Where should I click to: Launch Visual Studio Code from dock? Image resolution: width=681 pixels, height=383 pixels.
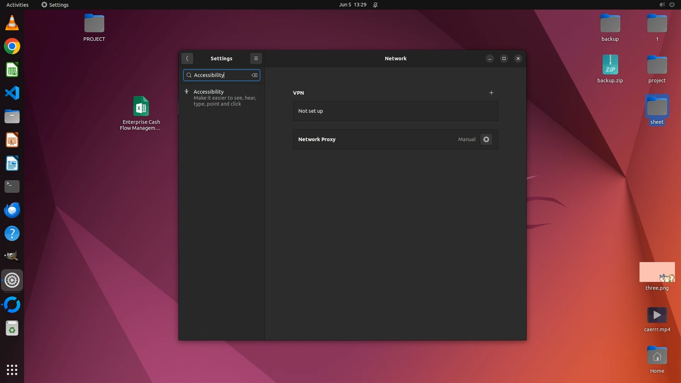point(12,93)
